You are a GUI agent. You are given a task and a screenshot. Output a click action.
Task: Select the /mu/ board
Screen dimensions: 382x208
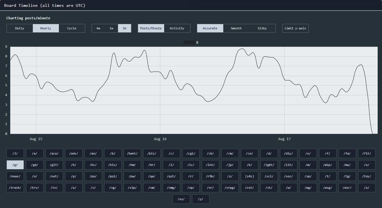pyautogui.click(x=347, y=165)
